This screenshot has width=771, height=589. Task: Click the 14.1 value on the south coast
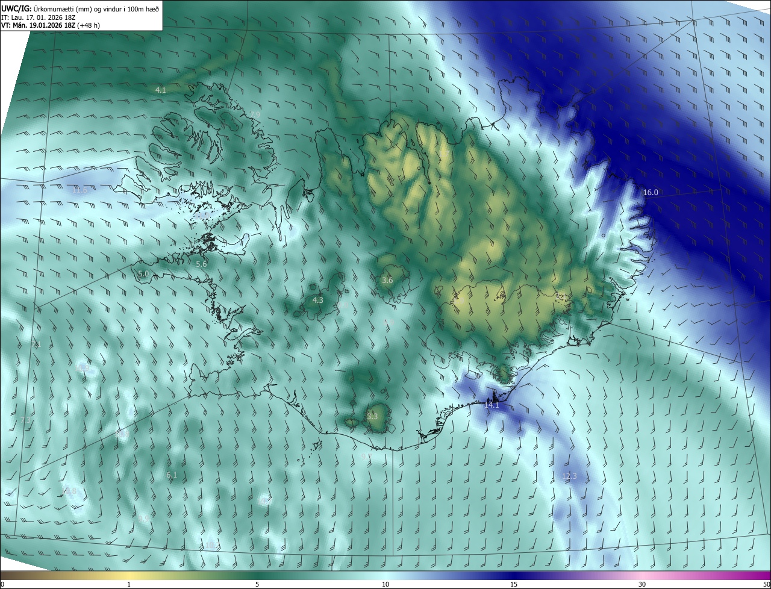click(x=492, y=405)
